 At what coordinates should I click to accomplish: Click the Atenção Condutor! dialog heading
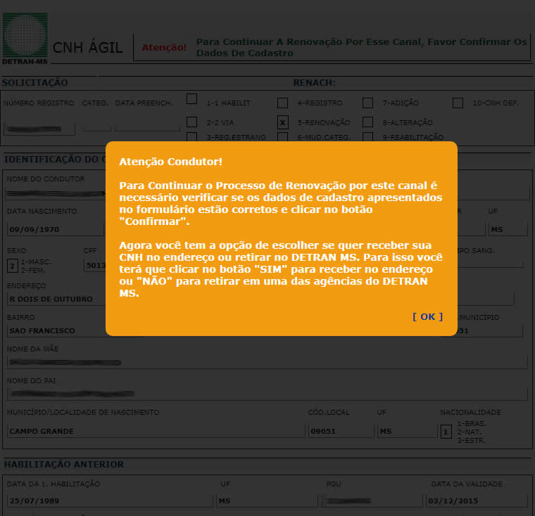(x=170, y=162)
